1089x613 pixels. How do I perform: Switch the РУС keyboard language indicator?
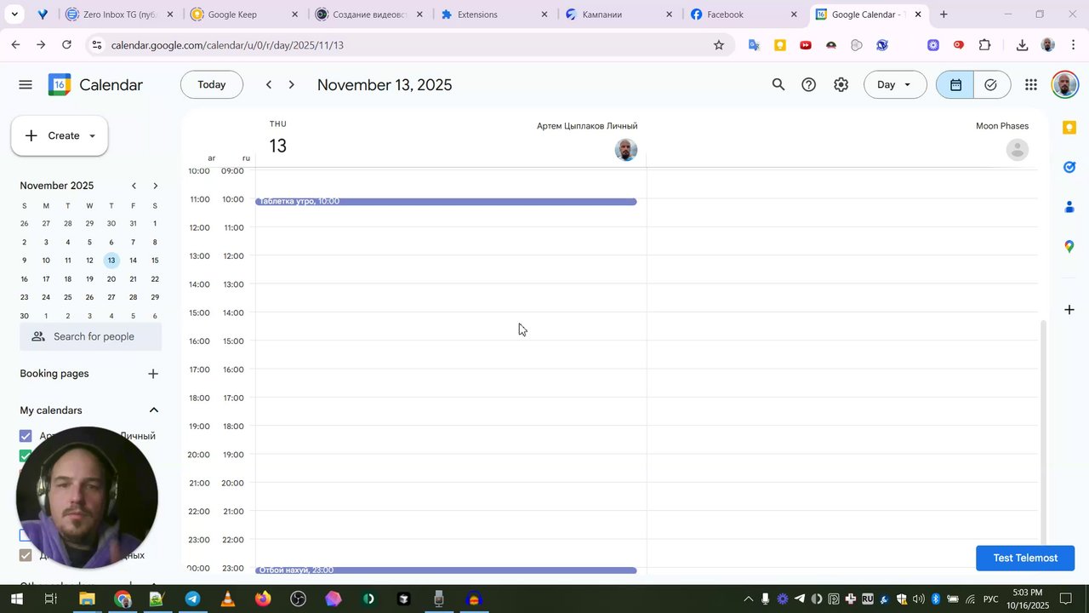[x=991, y=599]
